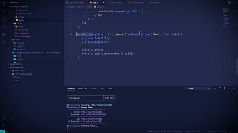Open master.edge file in explorer

23,33
